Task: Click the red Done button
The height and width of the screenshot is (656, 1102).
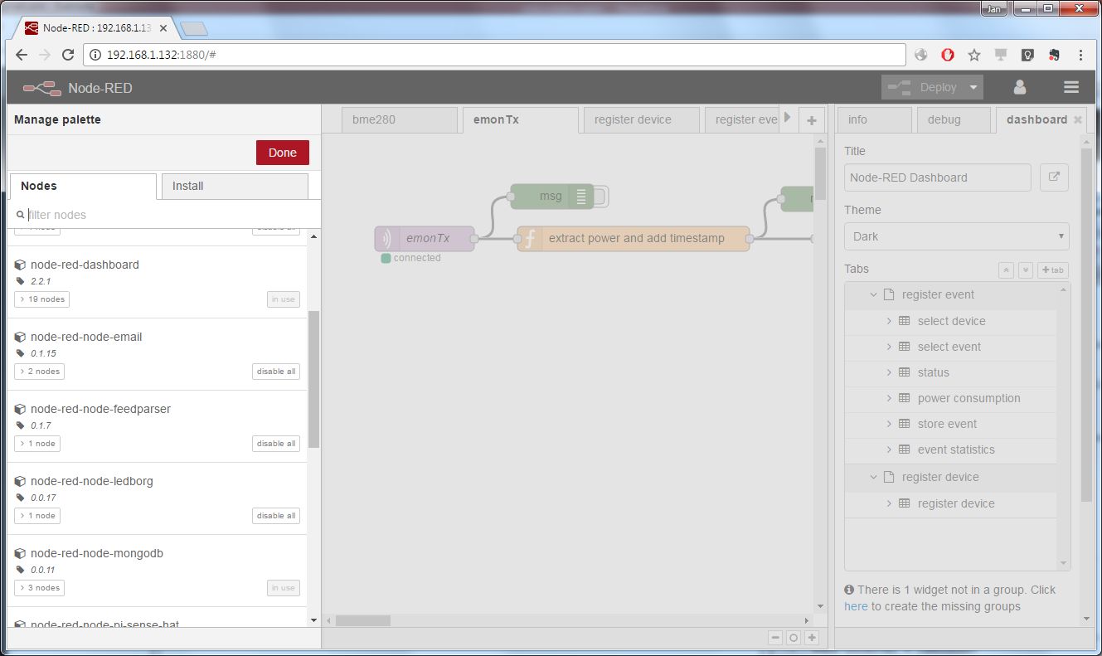Action: tap(282, 153)
